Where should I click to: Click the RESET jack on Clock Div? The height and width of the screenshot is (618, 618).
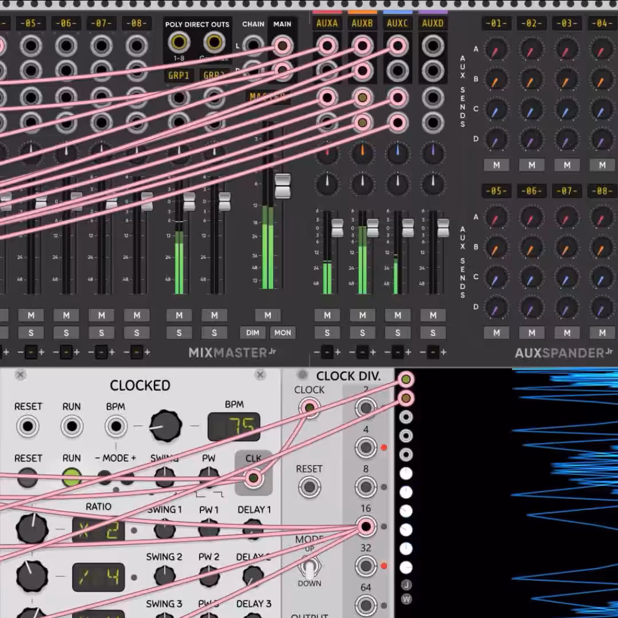[x=310, y=487]
